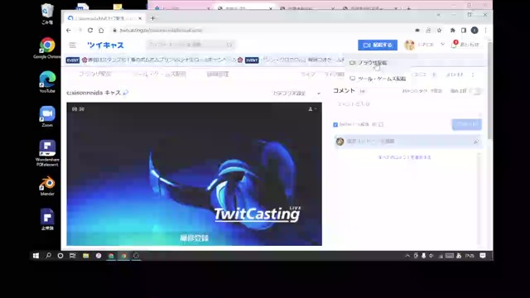The height and width of the screenshot is (298, 530).
Task: Toggle the comment read-aloud switch
Action: coord(476,91)
